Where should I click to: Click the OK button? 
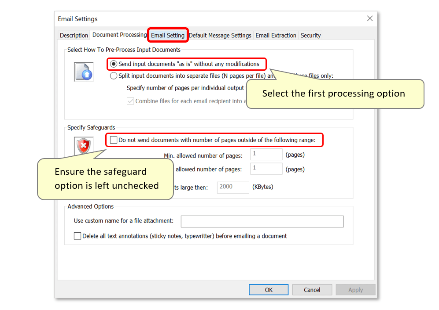pos(268,289)
